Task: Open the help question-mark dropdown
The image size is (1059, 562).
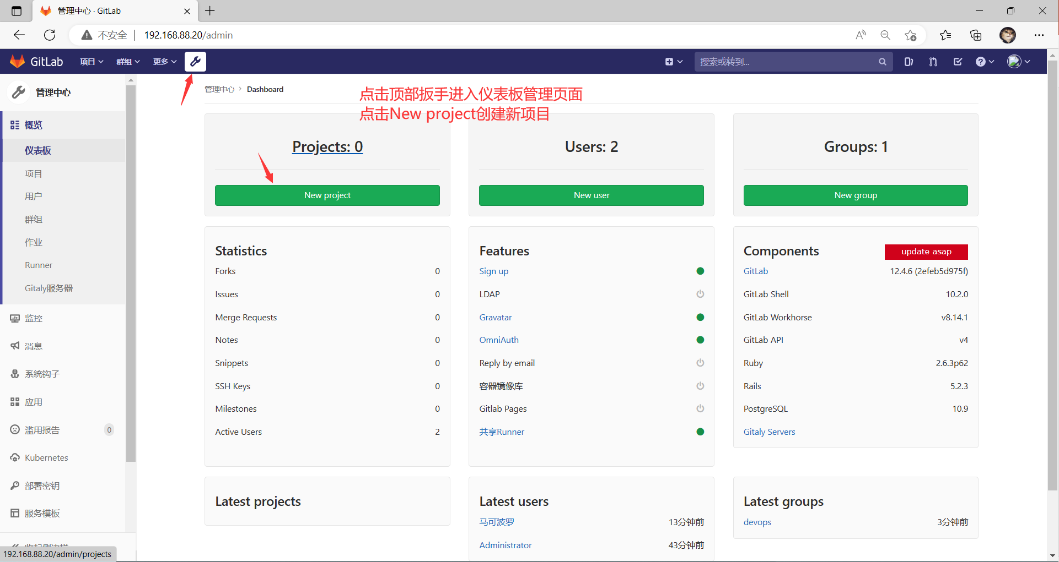Action: pos(985,62)
